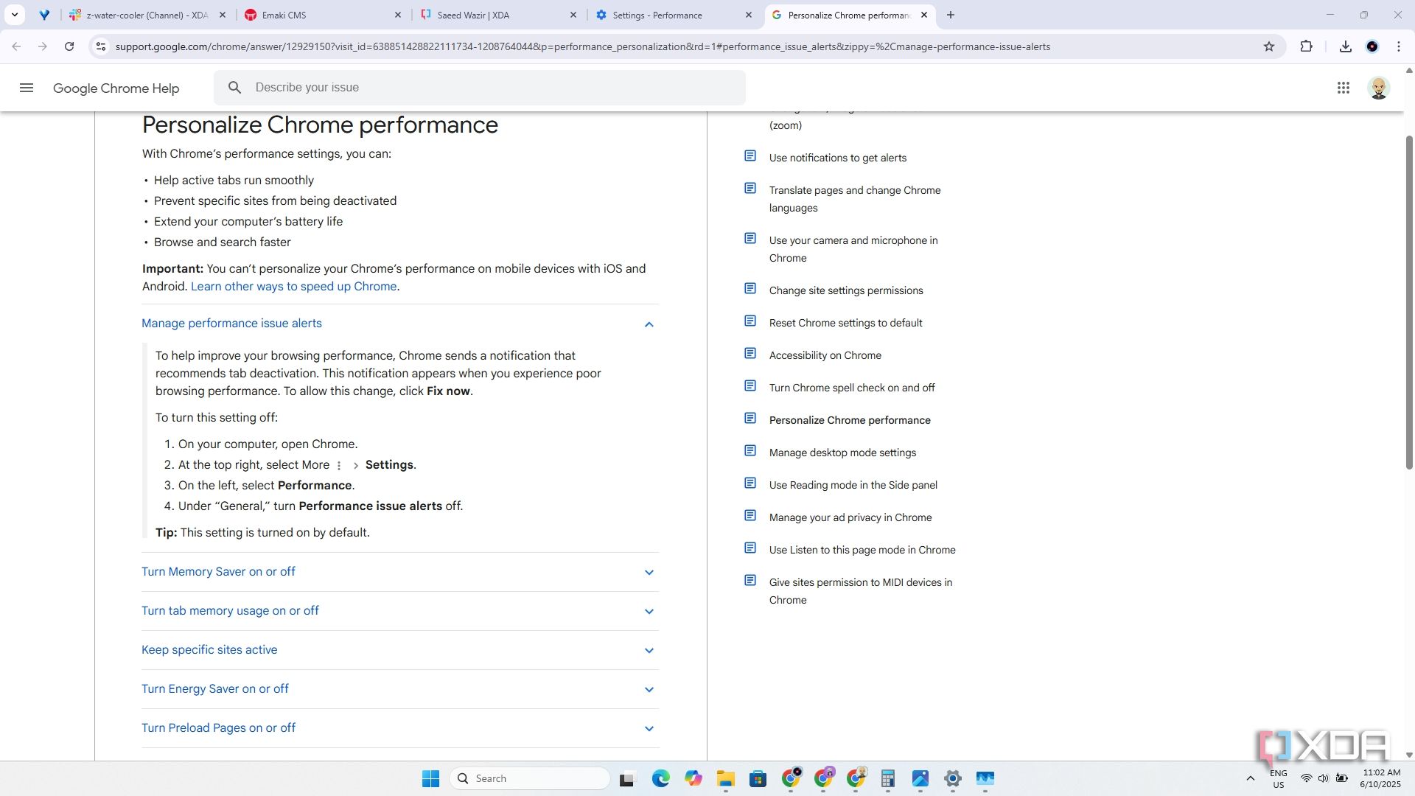Open the Google Chrome Help hamburger menu
Viewport: 1415px width, 796px height.
(27, 88)
